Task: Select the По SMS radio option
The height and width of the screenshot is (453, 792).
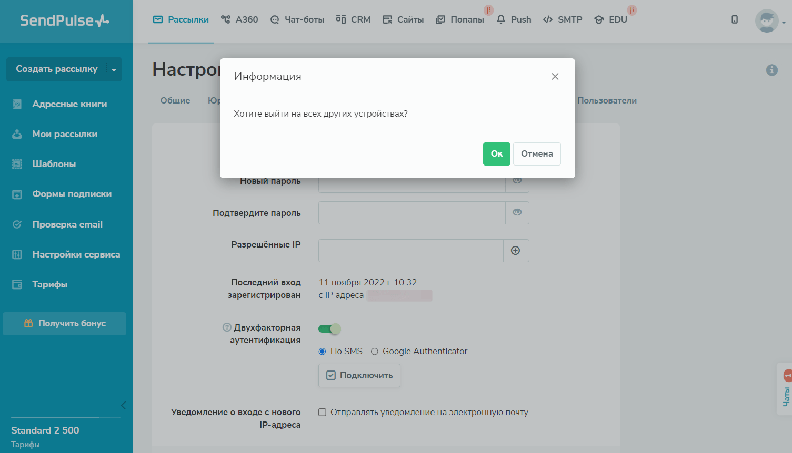Action: coord(322,352)
